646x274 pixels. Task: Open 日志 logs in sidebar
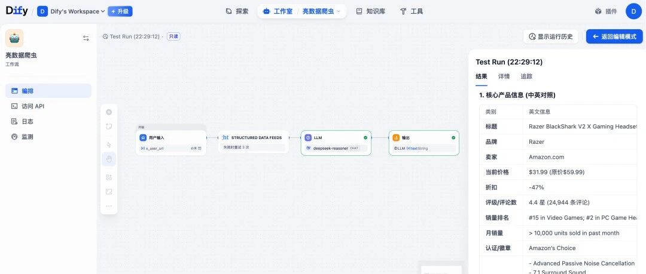(x=48, y=121)
